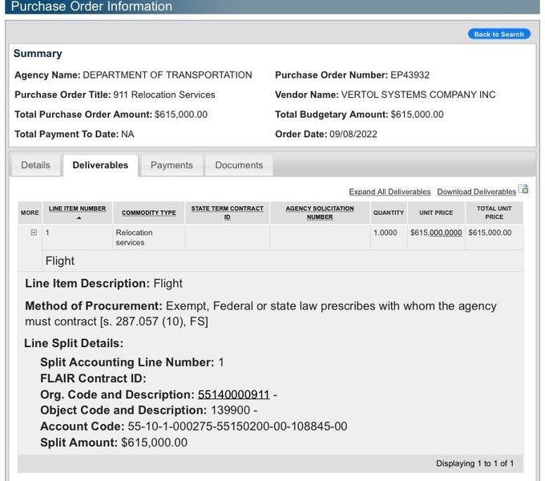Click Displaying 1 to 1 of 1
Screen dimensions: 545x481
(x=474, y=463)
